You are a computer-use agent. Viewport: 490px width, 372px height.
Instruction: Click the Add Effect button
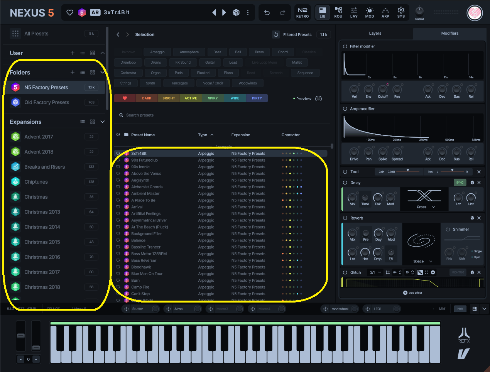[x=412, y=293]
